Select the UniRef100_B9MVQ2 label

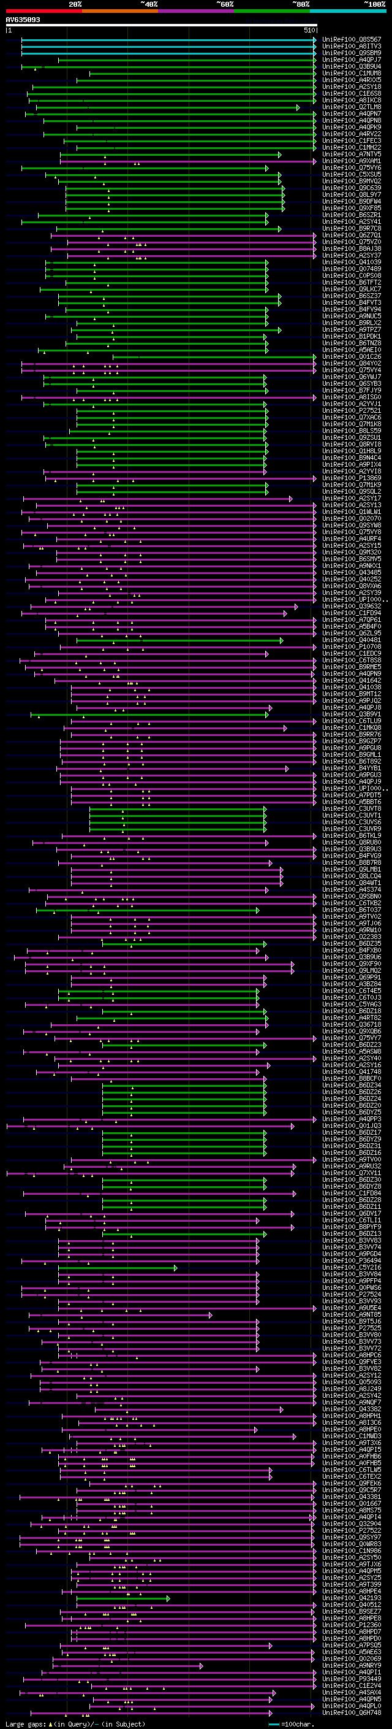352,181
